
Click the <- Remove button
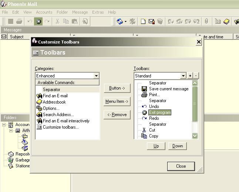point(117,115)
